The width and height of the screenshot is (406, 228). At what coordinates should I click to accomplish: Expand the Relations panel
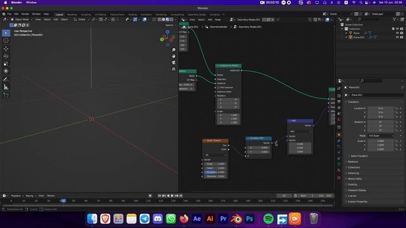353,162
